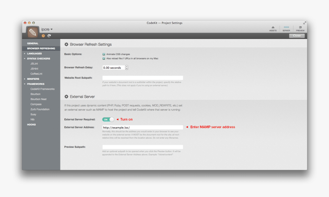The image size is (329, 197).
Task: Click the External Server heading
Action: point(82,97)
